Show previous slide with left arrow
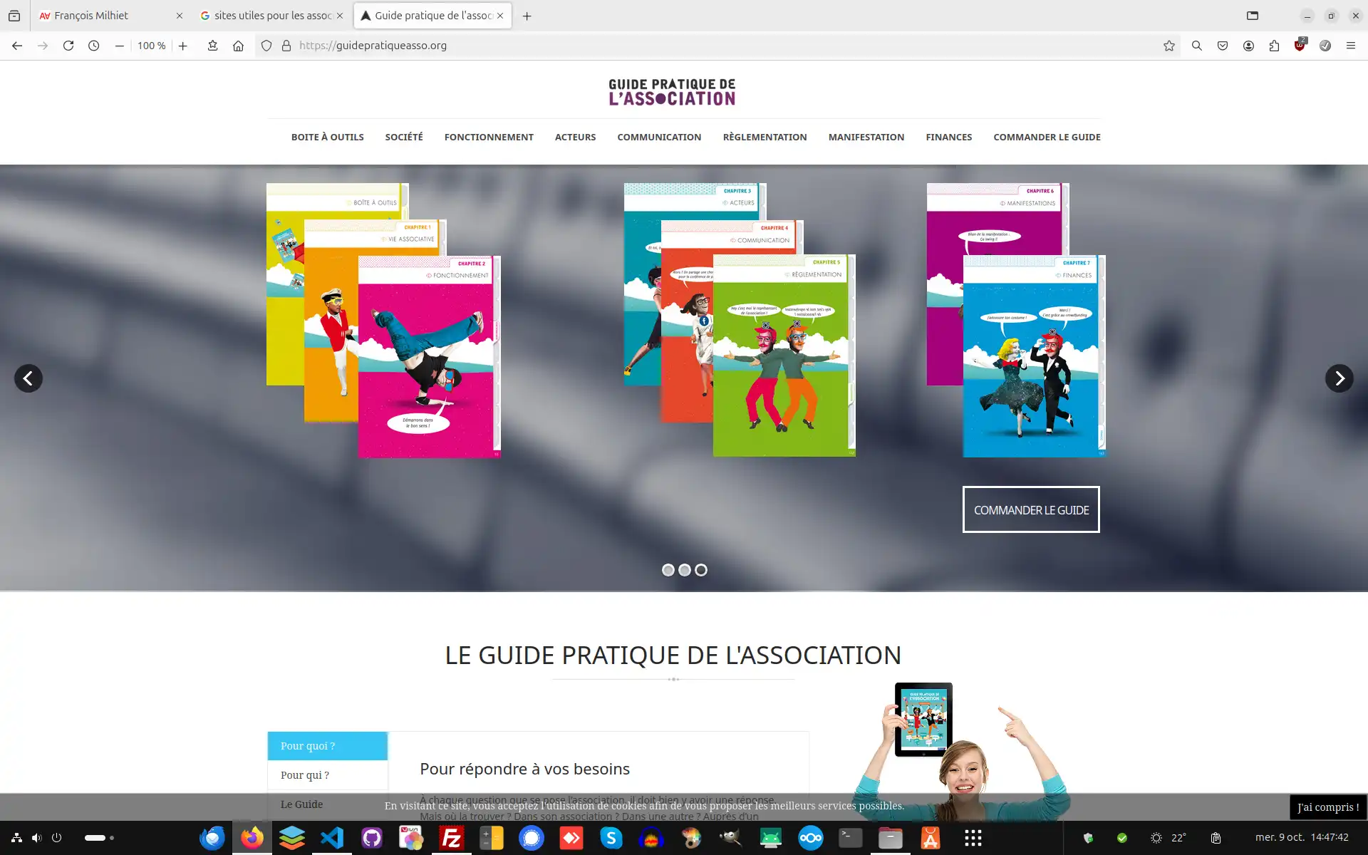 tap(28, 378)
